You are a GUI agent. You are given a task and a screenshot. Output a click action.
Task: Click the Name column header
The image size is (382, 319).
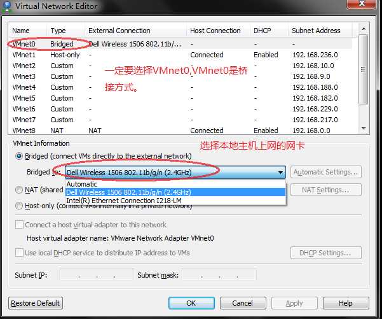(27, 31)
